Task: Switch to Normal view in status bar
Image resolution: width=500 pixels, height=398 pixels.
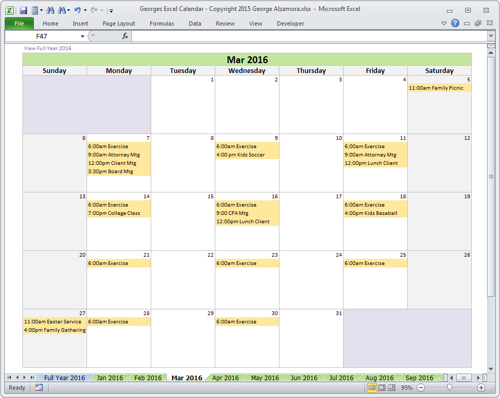Action: (372, 388)
